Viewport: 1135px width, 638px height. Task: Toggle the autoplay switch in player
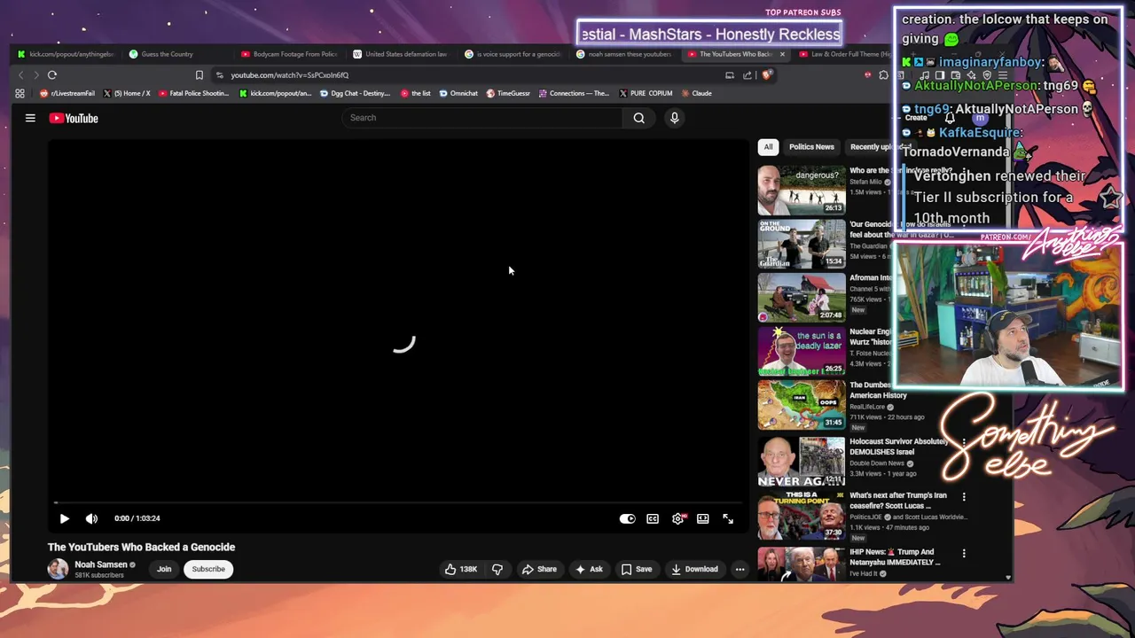point(627,518)
